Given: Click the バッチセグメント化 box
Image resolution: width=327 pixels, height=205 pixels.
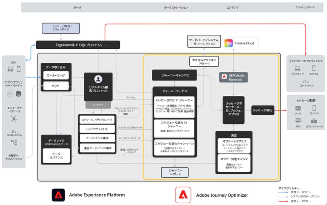Looking at the screenshot, I should click(x=97, y=129).
